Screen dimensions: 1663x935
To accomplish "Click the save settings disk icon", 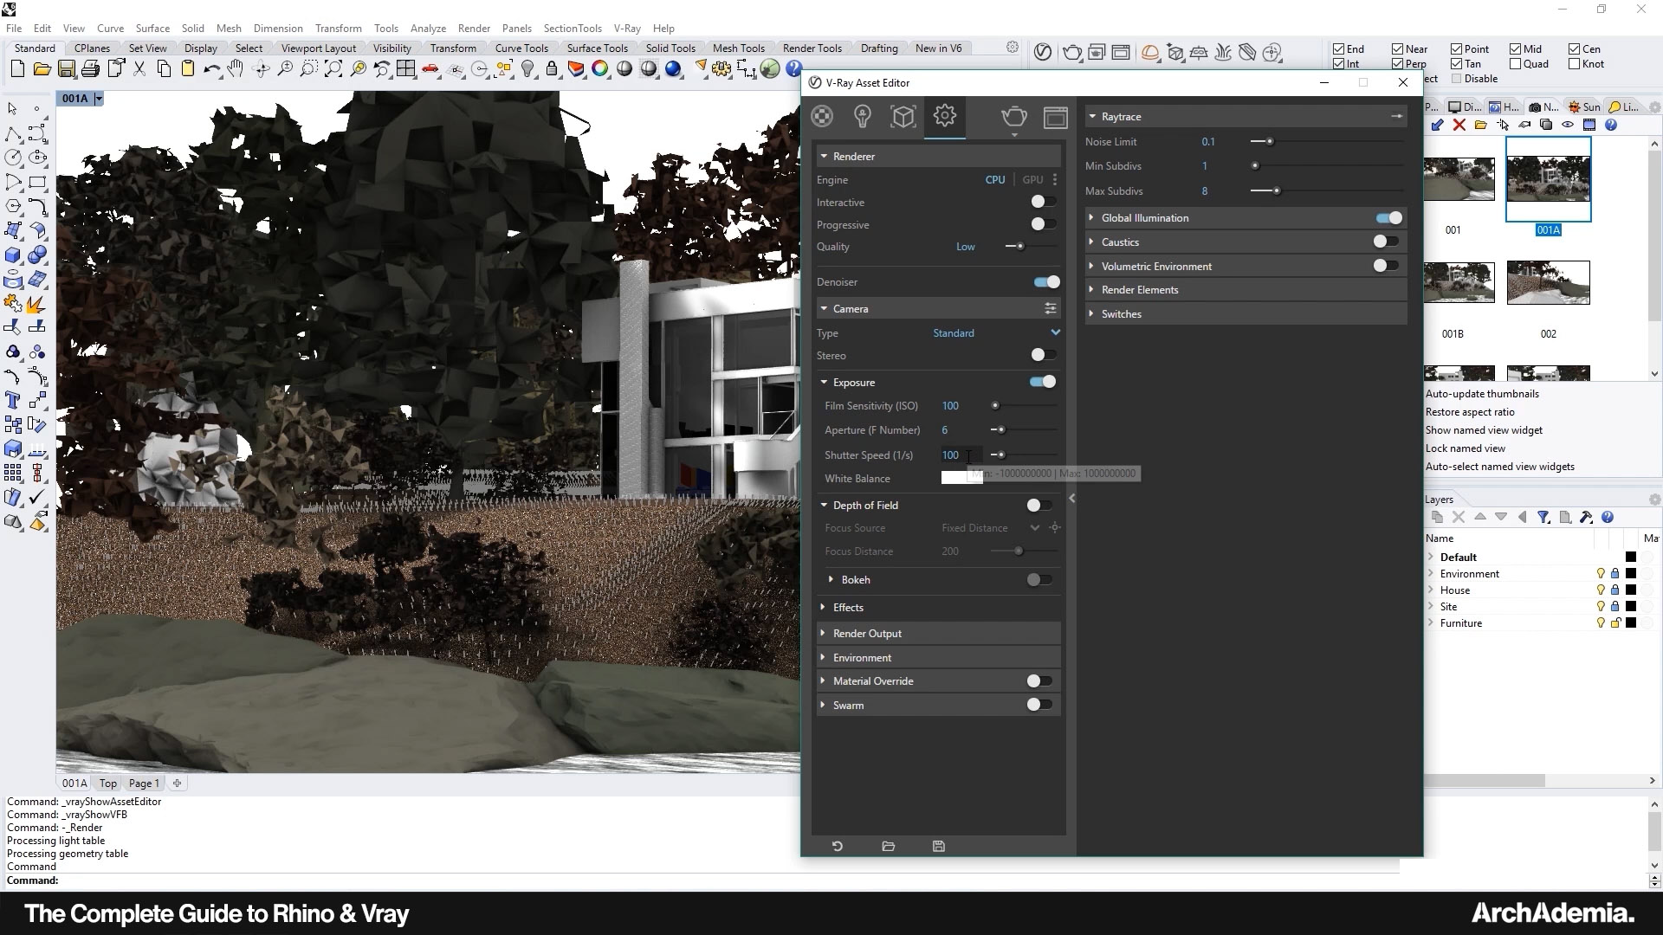I will [x=938, y=846].
